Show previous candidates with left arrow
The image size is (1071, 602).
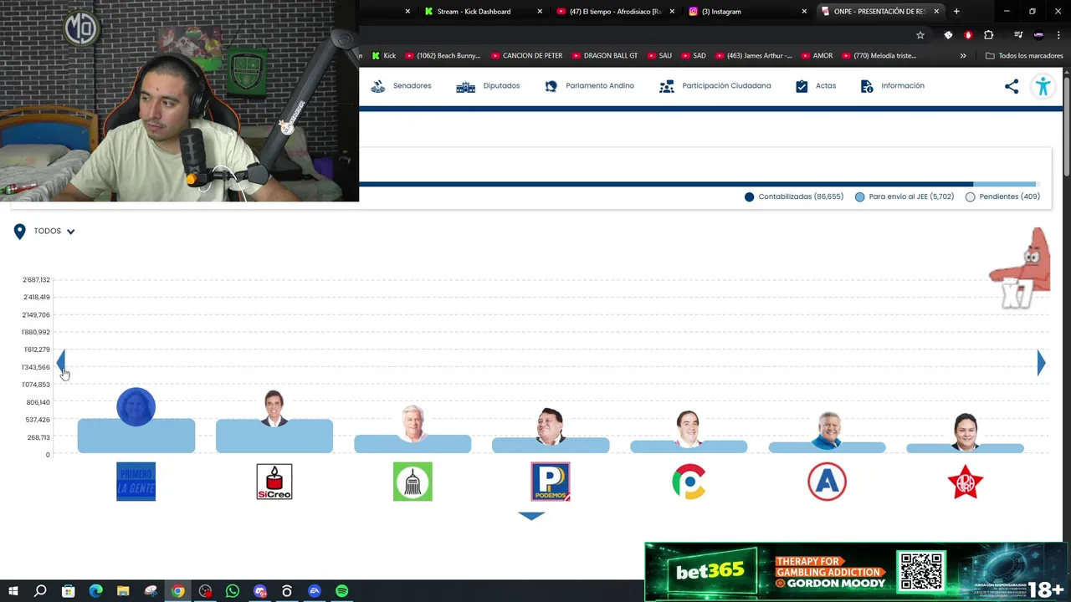(x=60, y=362)
